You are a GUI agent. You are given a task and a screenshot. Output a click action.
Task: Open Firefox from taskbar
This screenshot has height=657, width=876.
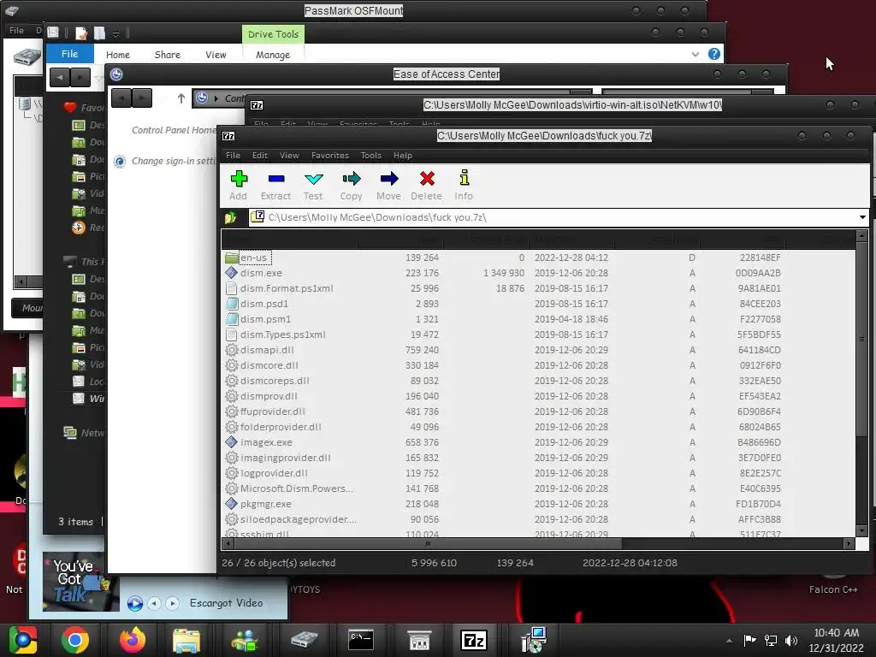coord(133,640)
